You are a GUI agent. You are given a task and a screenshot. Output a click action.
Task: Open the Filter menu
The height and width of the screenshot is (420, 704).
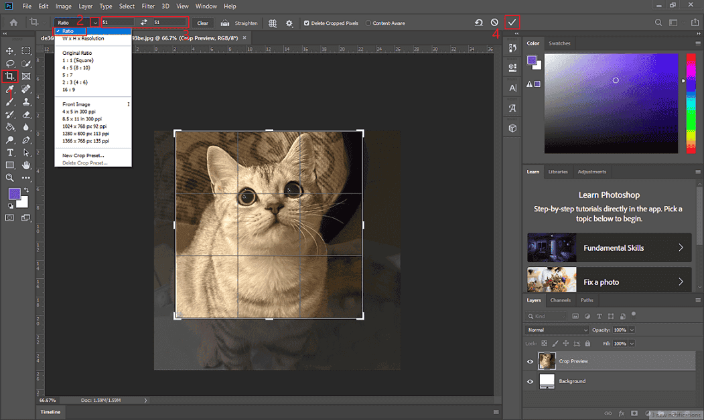click(x=148, y=6)
